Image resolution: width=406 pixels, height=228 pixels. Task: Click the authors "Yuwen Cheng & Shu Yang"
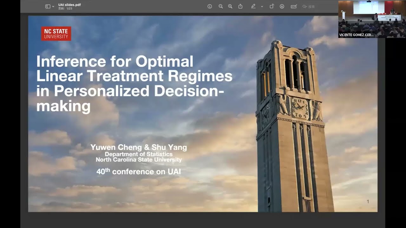point(139,147)
